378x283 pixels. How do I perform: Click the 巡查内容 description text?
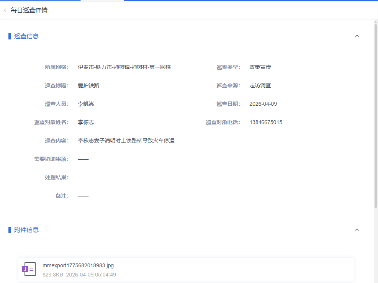(126, 141)
